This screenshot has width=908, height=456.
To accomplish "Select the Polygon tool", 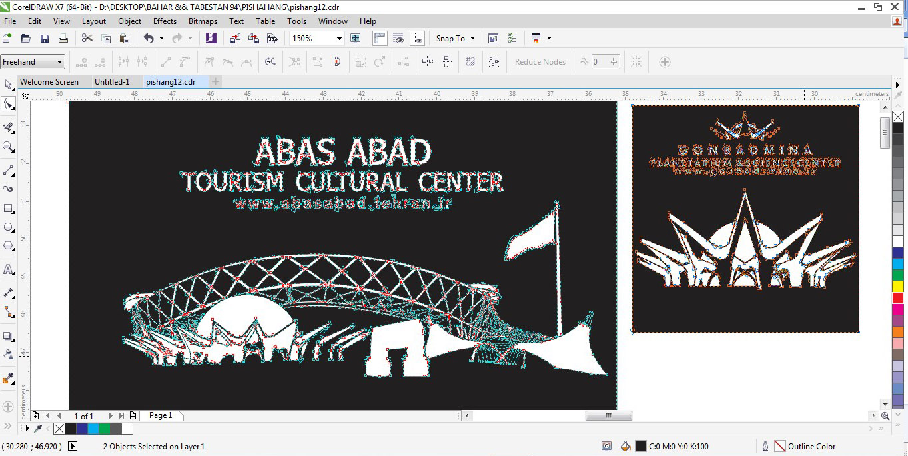I will (x=9, y=246).
